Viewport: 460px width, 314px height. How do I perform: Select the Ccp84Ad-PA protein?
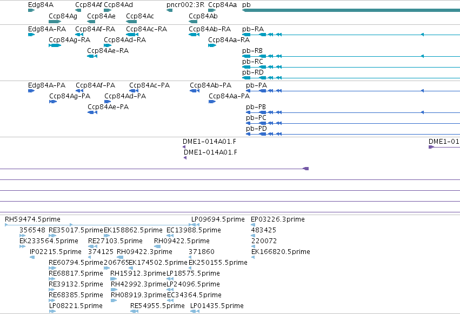pos(108,102)
